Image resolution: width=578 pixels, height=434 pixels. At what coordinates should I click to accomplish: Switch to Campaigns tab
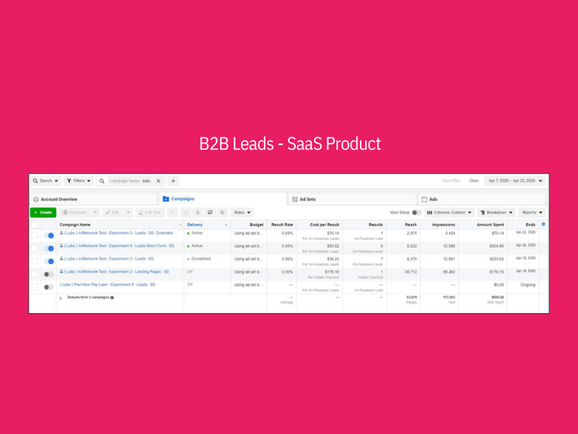click(223, 199)
